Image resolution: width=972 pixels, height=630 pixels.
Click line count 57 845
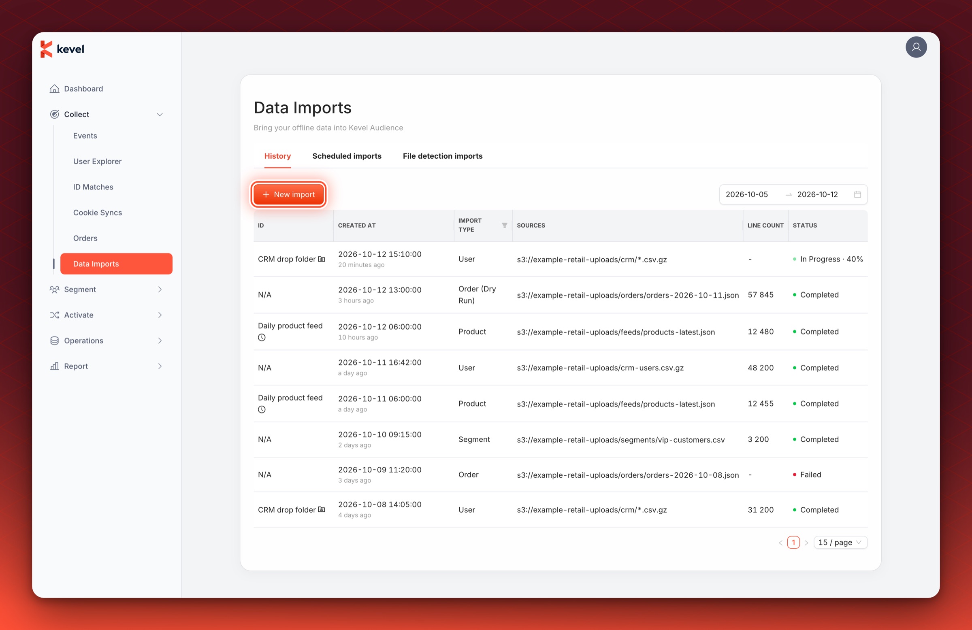coord(760,295)
